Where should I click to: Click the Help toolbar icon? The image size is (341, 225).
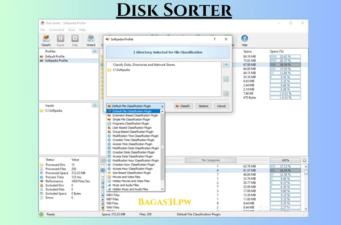coord(244,40)
